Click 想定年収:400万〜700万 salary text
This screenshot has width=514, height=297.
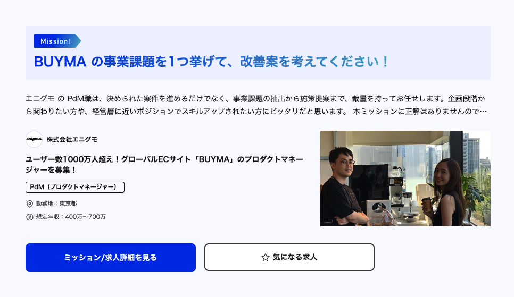click(71, 217)
